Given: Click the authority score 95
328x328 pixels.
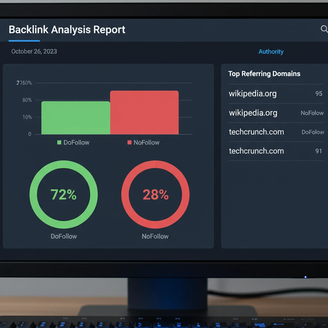Looking at the screenshot, I should [x=319, y=94].
